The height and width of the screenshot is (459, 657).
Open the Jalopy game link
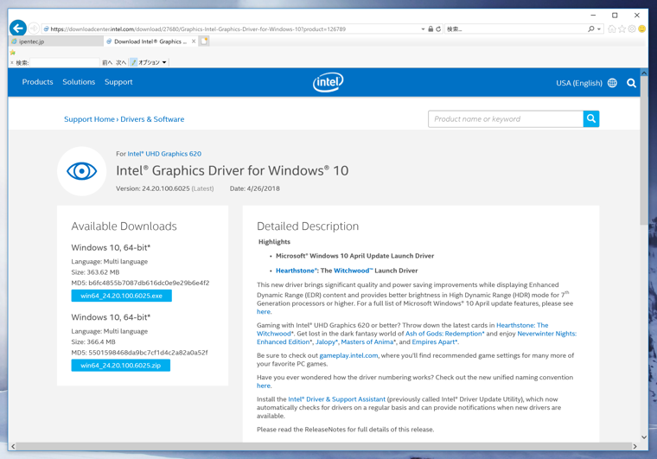327,342
